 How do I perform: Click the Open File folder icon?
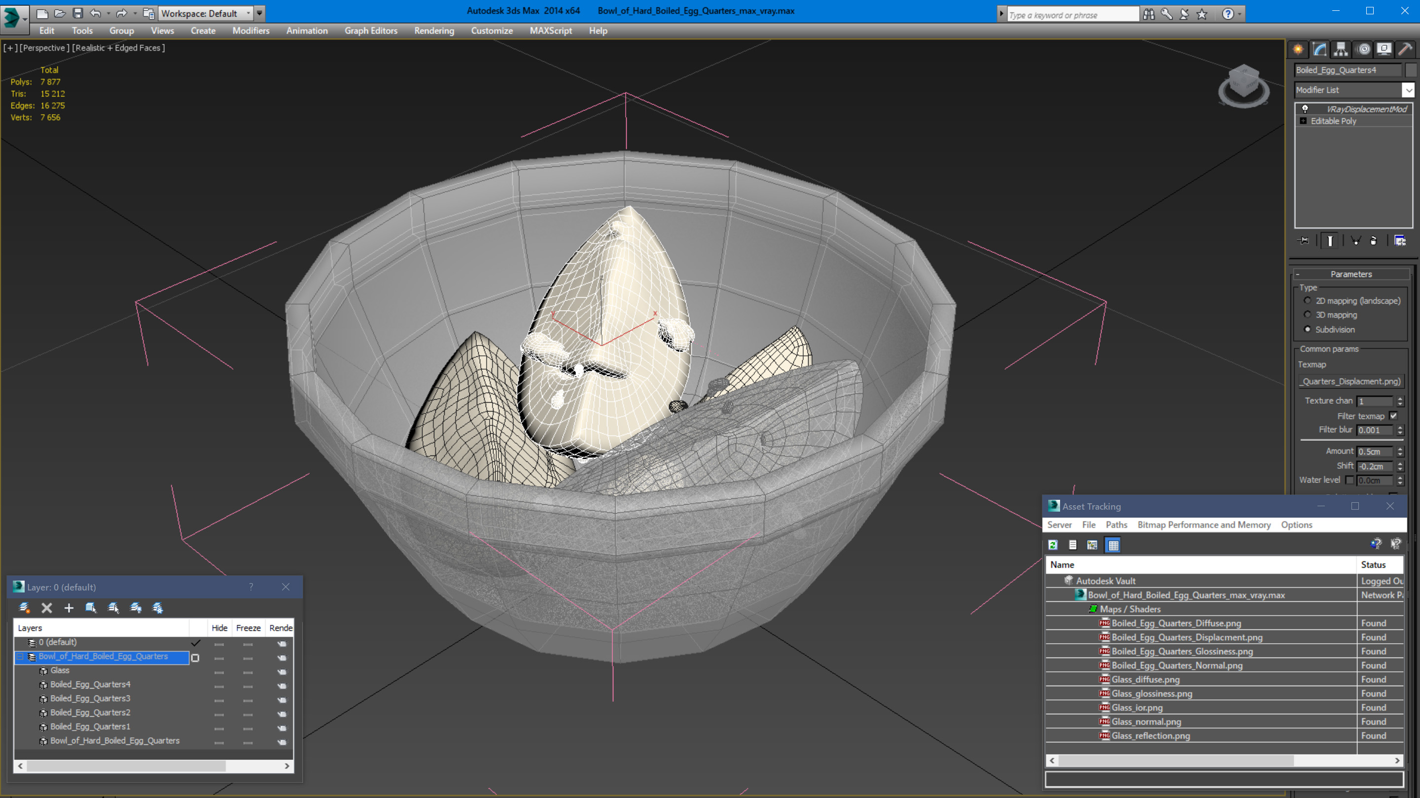point(60,13)
